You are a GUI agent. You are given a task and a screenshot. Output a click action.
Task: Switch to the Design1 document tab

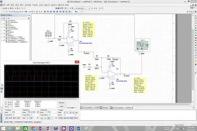(x=105, y=108)
